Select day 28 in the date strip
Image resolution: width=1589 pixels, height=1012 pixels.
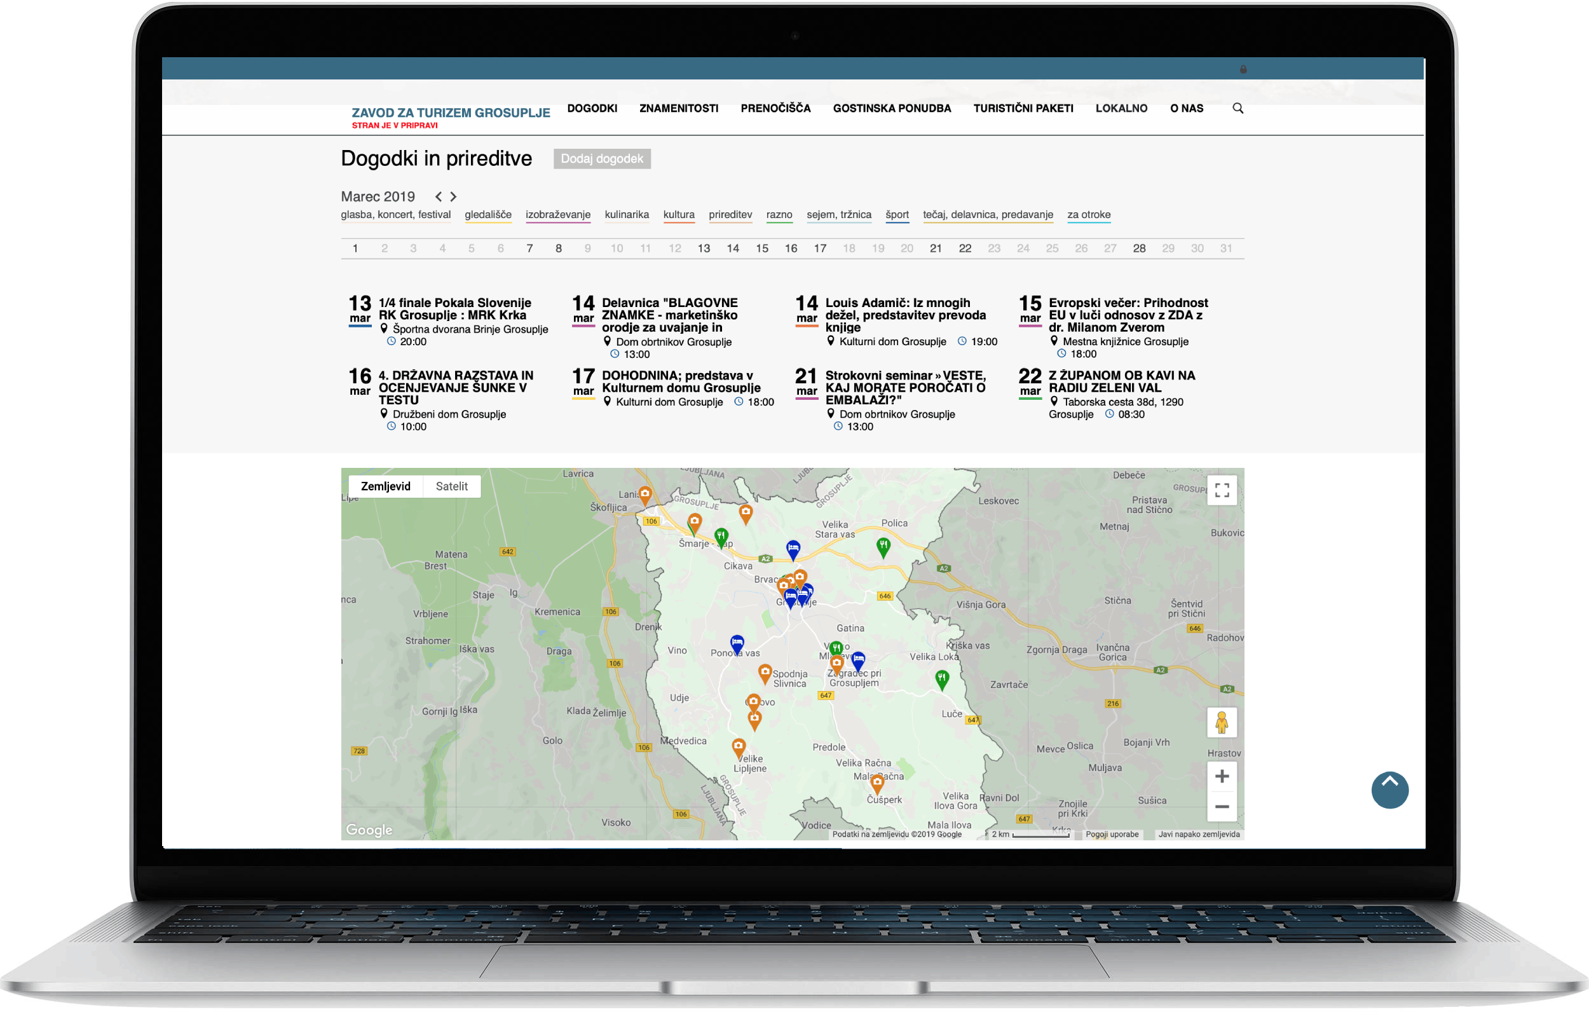(1139, 249)
